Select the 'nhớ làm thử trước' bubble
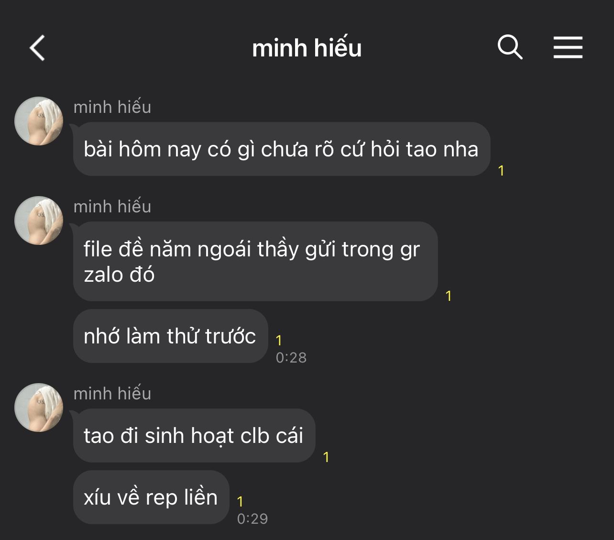614x540 pixels. click(170, 336)
